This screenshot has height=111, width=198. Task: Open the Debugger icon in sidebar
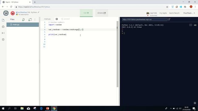pyautogui.click(x=3, y=33)
